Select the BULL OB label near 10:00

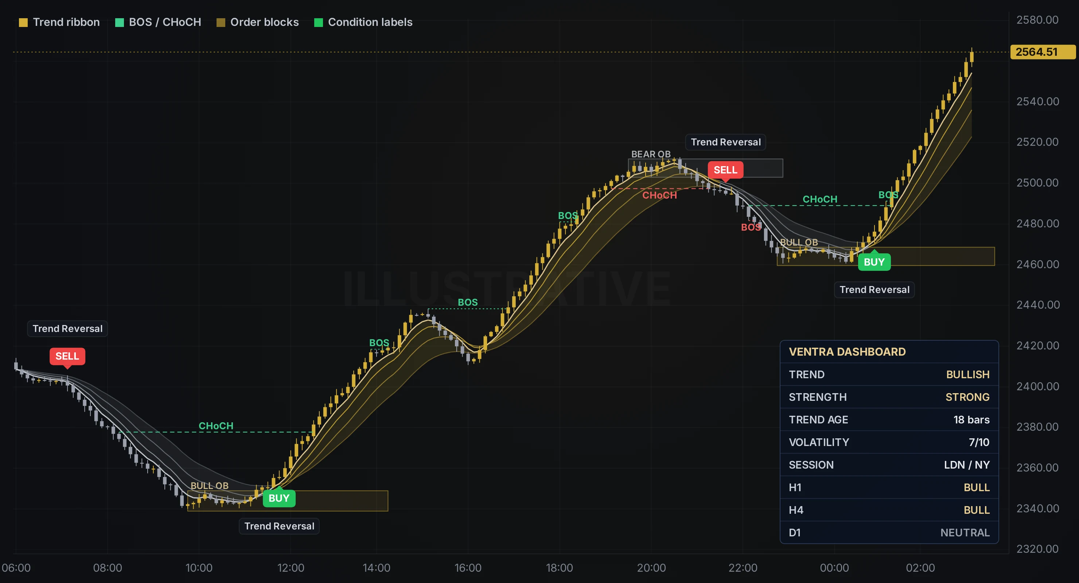[210, 486]
